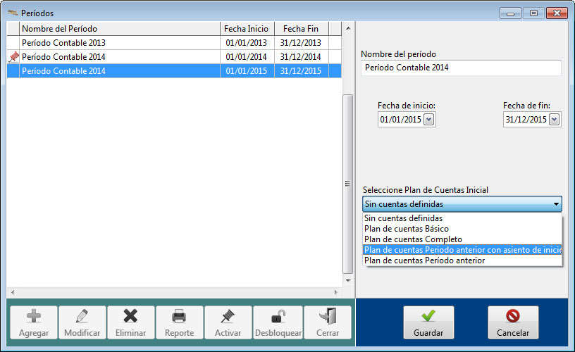Open the Fecha de inicio date dropdown
This screenshot has width=575, height=352.
[429, 120]
